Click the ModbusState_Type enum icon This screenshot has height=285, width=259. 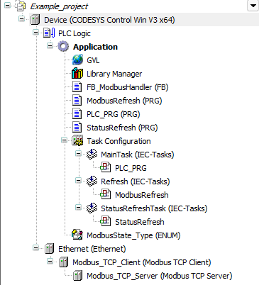coord(77,235)
